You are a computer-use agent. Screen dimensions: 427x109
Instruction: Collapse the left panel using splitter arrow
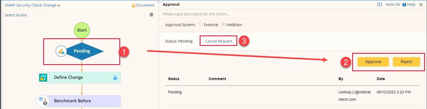pyautogui.click(x=159, y=1)
